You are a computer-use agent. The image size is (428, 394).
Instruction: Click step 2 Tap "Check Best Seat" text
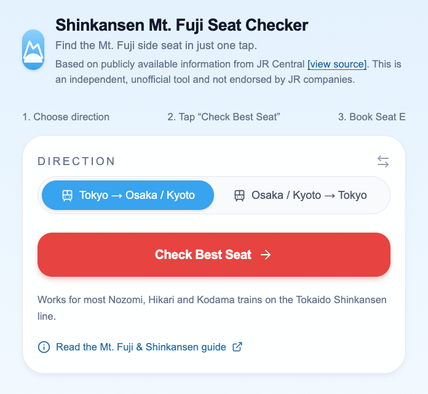point(224,117)
